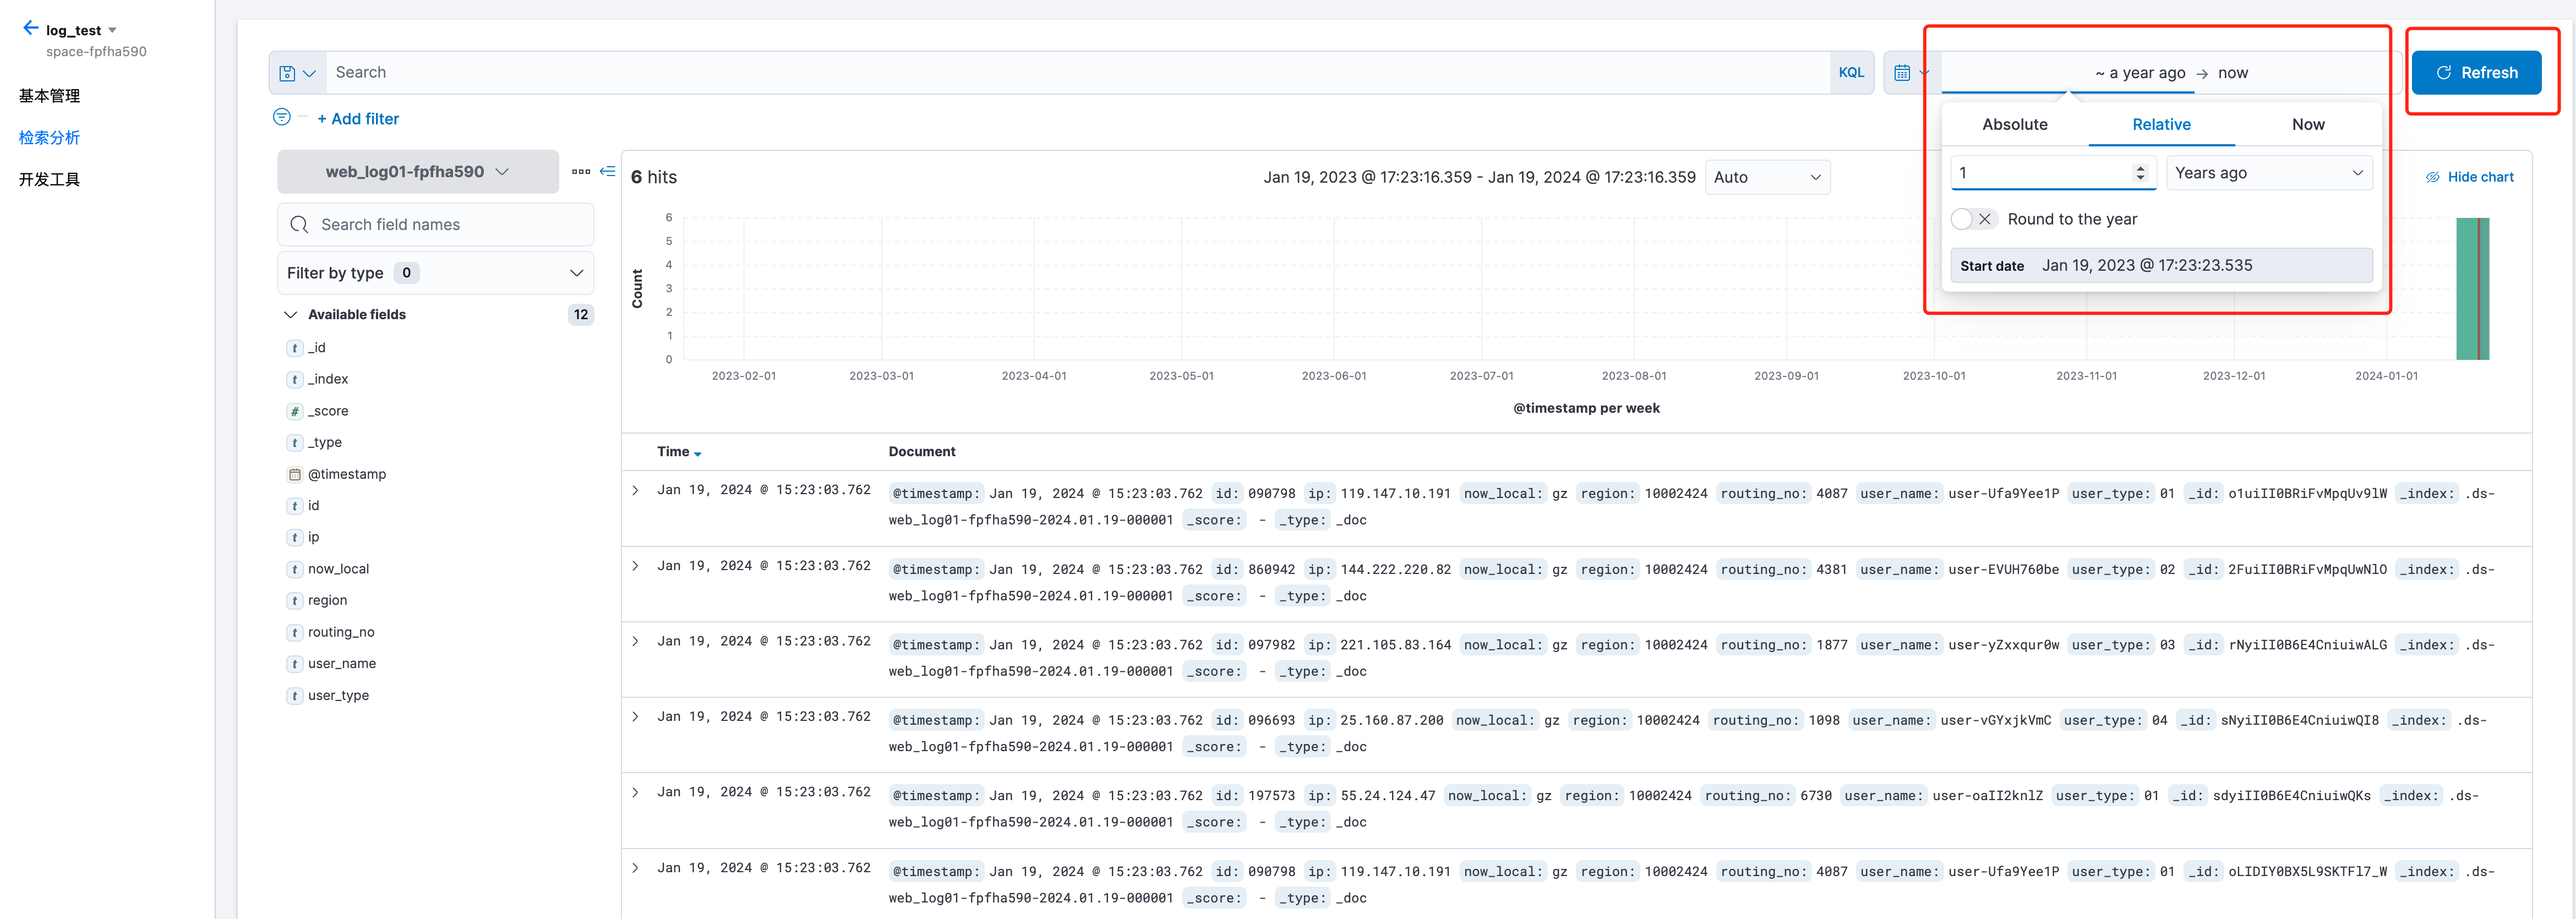Click the back arrow beside log_test
Viewport: 2576px width, 919px height.
coord(31,28)
